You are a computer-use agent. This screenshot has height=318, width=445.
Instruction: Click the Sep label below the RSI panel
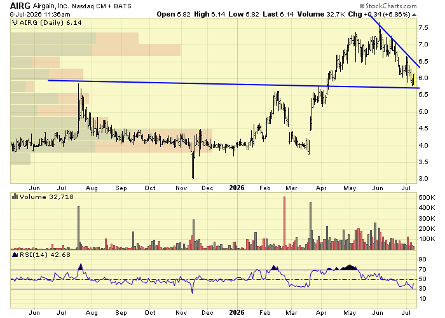pos(121,313)
